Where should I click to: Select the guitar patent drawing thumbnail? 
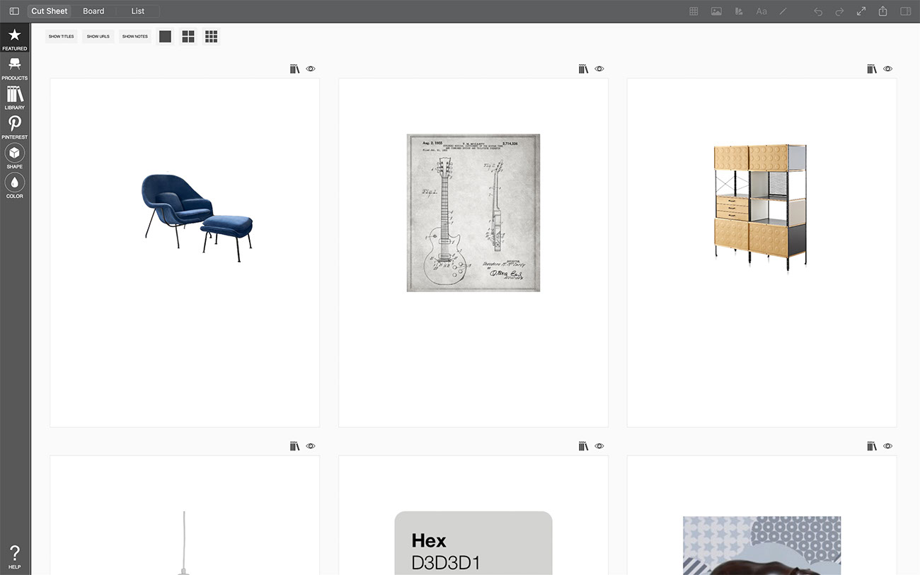tap(473, 212)
